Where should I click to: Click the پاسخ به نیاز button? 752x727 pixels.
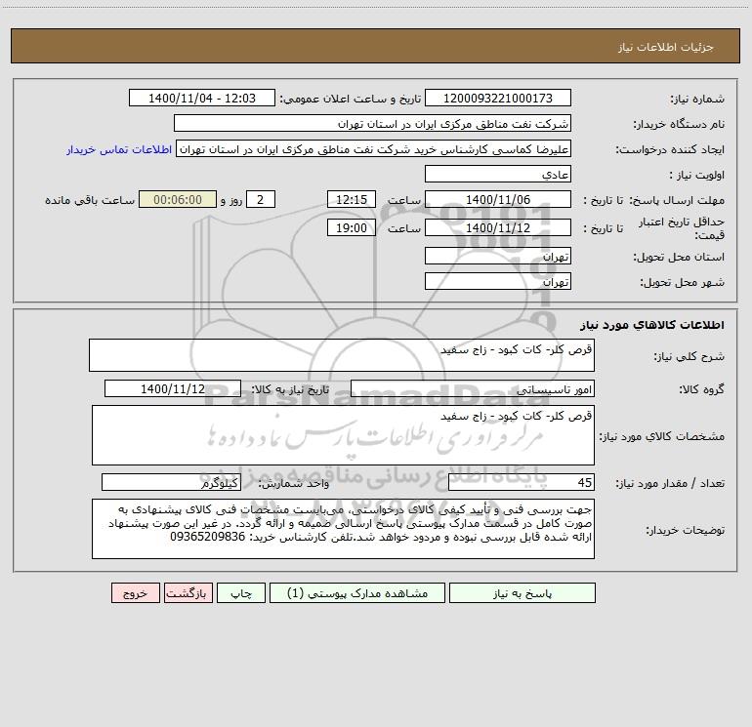522,592
